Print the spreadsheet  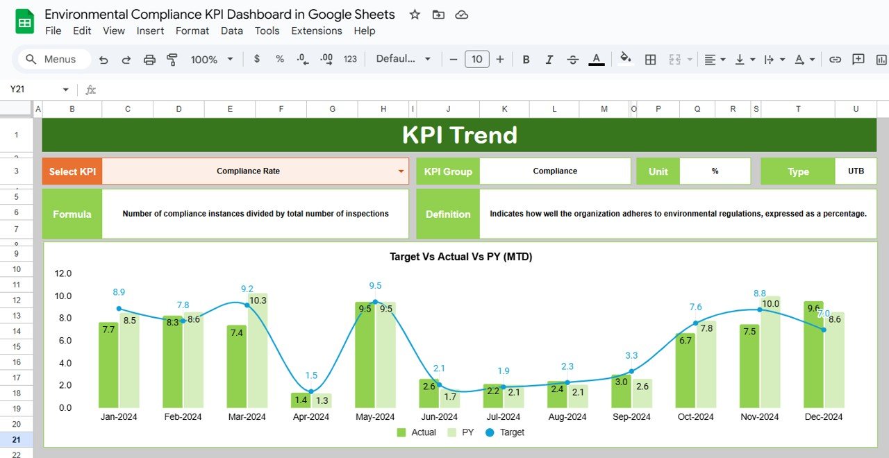[149, 60]
